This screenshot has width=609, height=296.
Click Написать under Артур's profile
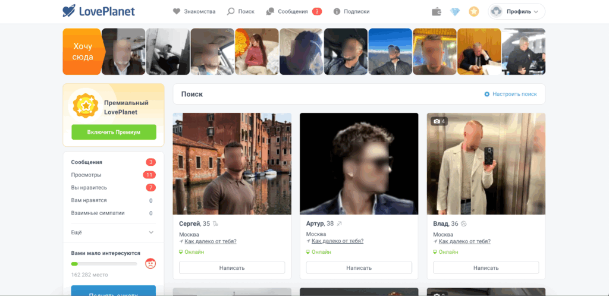click(359, 267)
